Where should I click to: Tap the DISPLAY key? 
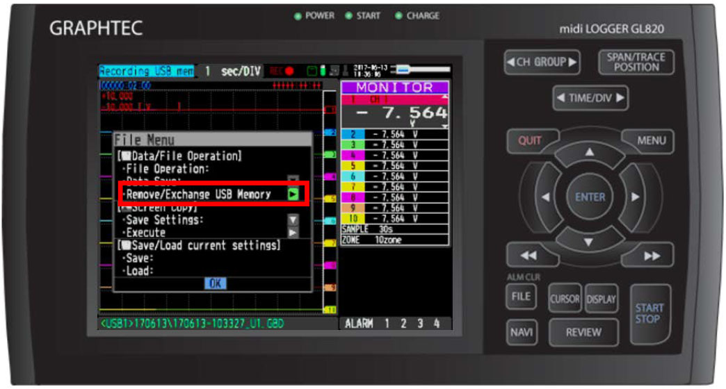click(x=601, y=299)
